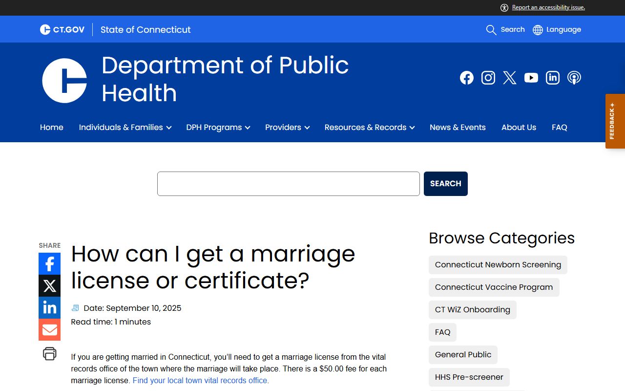625x391 pixels.
Task: Share article on LinkedIn
Action: (49, 308)
